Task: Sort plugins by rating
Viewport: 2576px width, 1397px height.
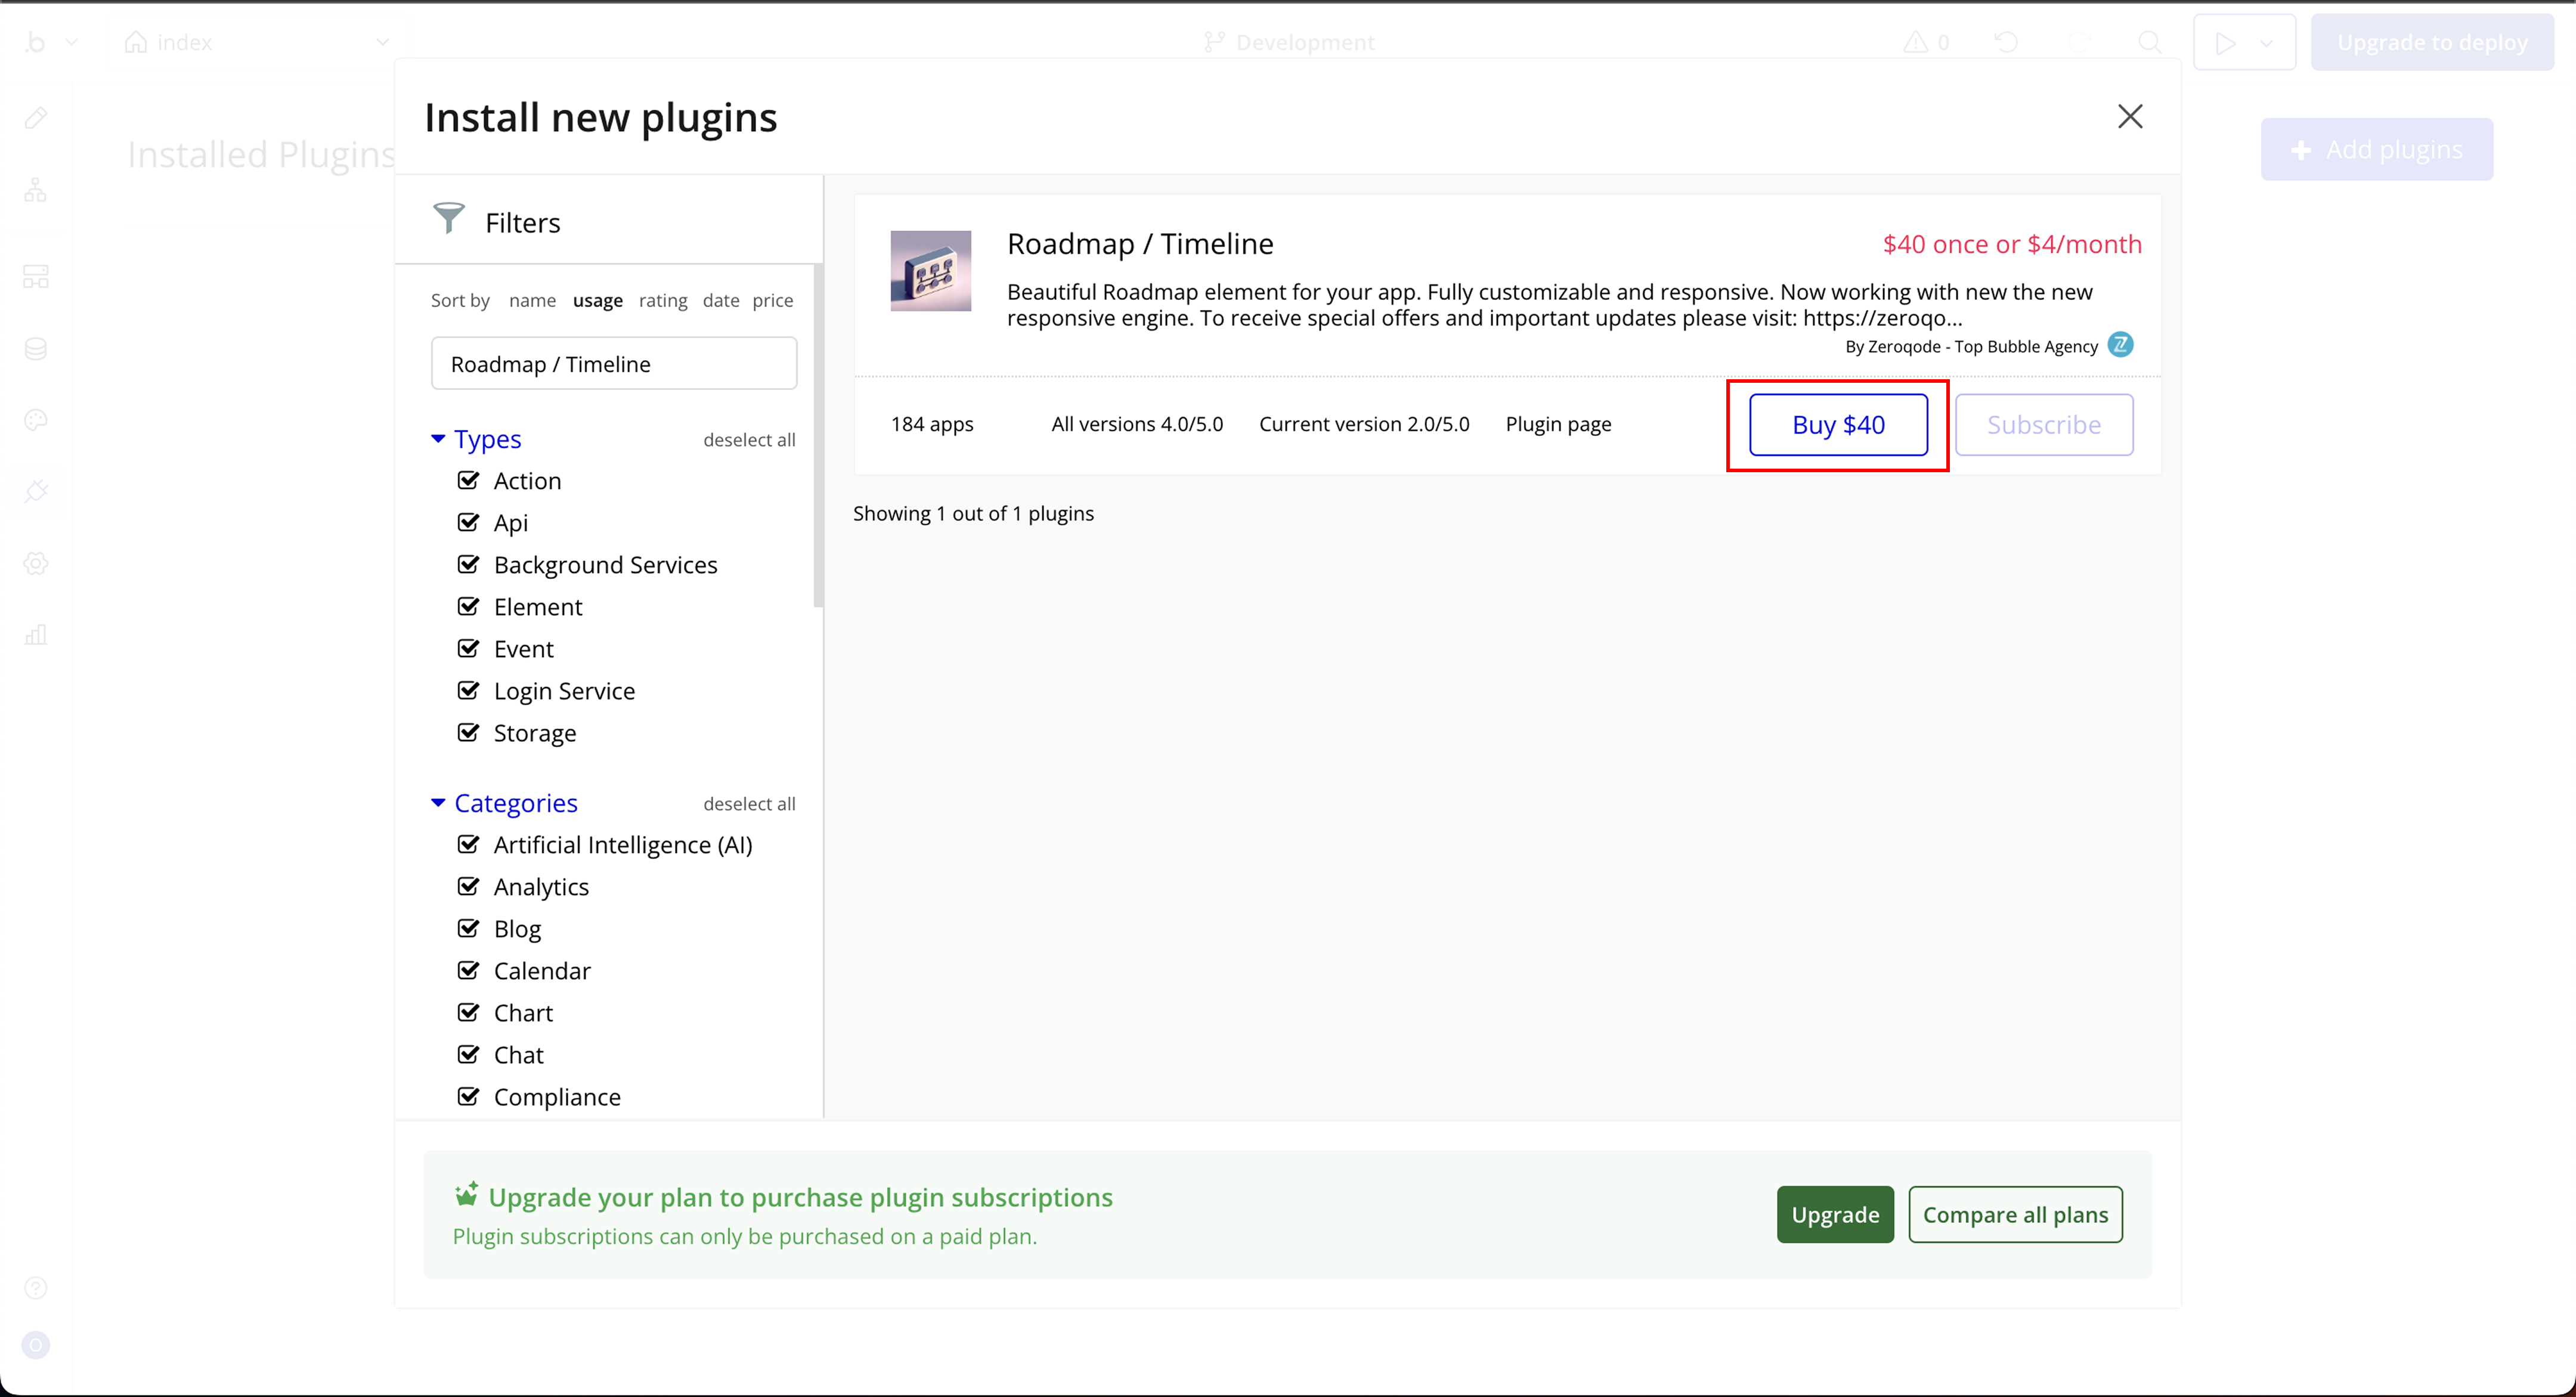Action: [x=663, y=300]
